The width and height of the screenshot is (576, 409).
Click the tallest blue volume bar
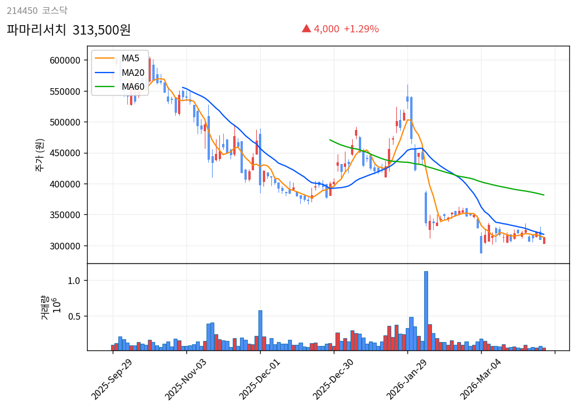pos(426,310)
